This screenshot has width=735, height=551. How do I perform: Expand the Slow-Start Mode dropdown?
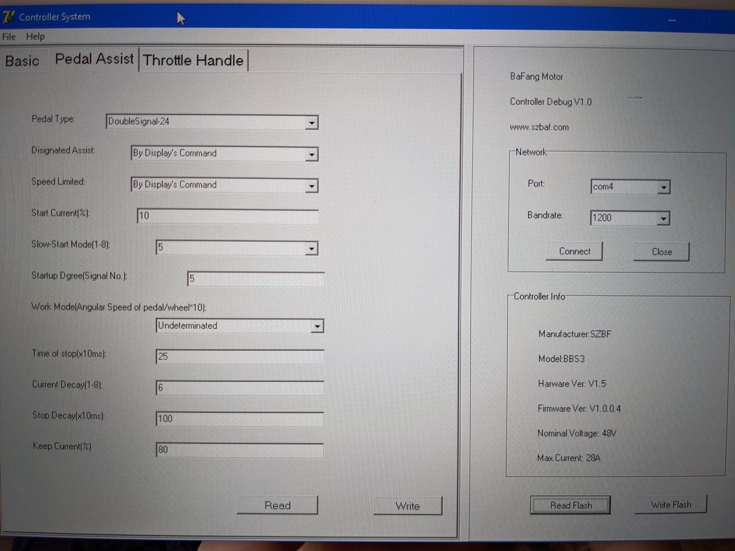coord(311,249)
